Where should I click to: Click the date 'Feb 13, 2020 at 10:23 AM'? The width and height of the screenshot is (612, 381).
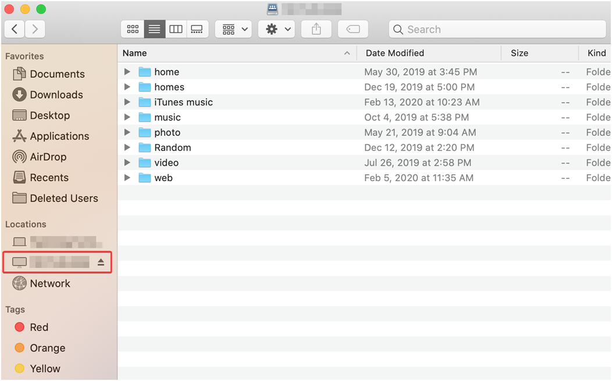(422, 102)
